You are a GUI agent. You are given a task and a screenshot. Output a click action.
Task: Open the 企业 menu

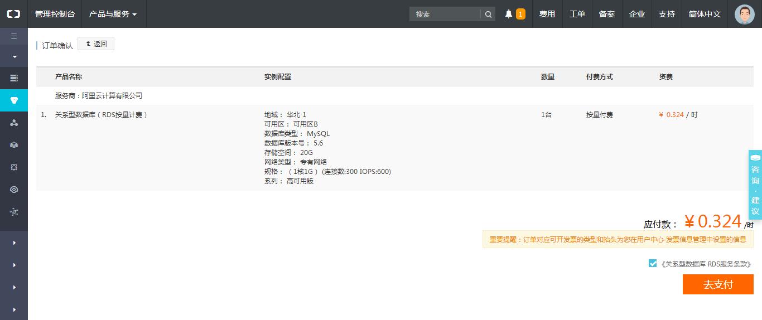637,14
